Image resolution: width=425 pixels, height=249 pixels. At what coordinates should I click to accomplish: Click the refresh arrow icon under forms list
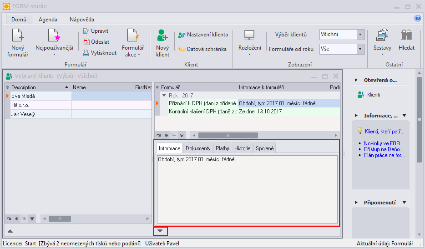(x=158, y=135)
